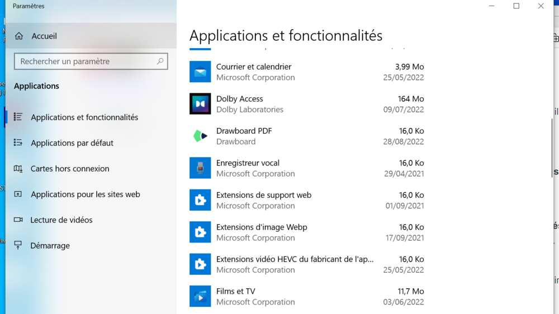The width and height of the screenshot is (559, 314).
Task: Click the Extensions vidéo HEVC icon
Action: click(200, 264)
